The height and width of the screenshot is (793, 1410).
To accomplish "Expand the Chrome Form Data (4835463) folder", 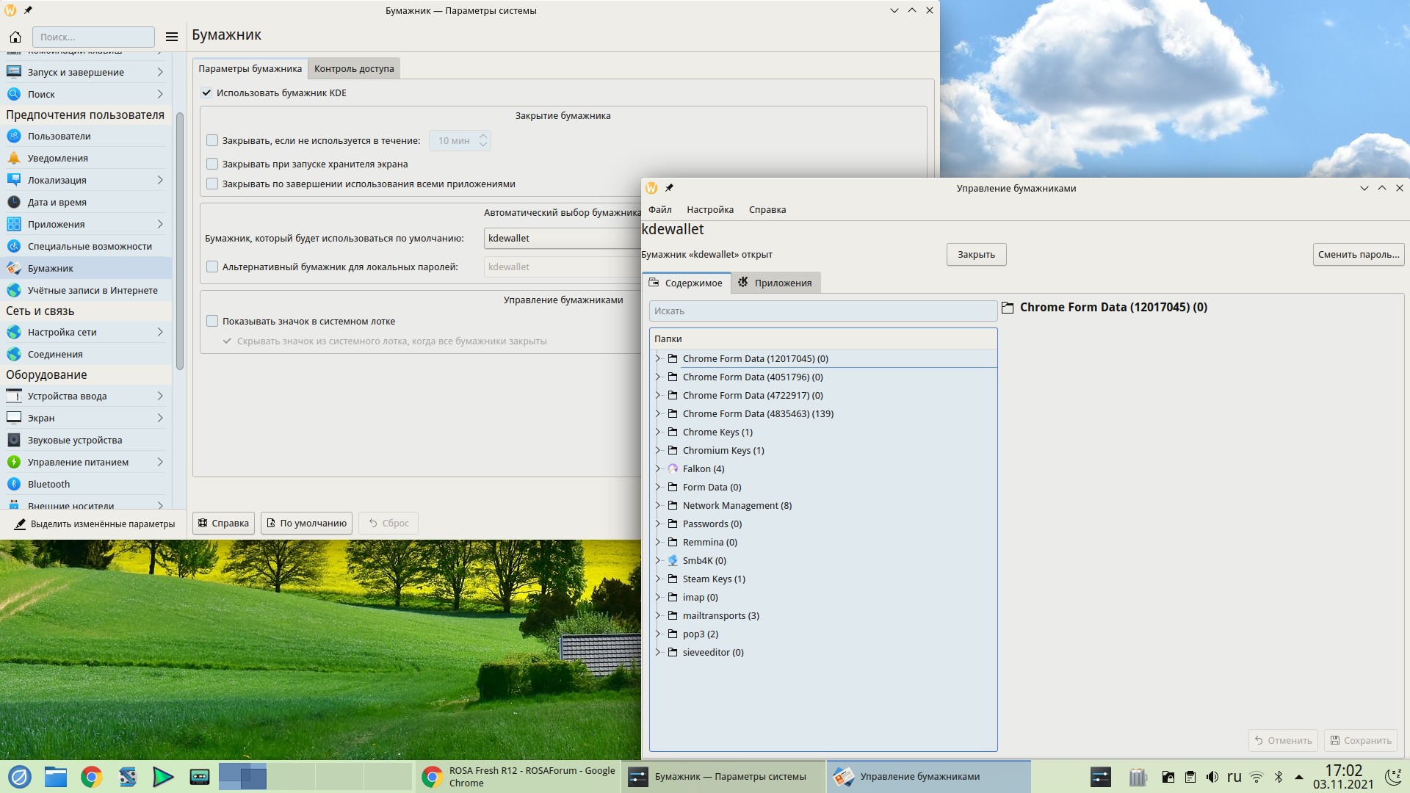I will point(658,413).
